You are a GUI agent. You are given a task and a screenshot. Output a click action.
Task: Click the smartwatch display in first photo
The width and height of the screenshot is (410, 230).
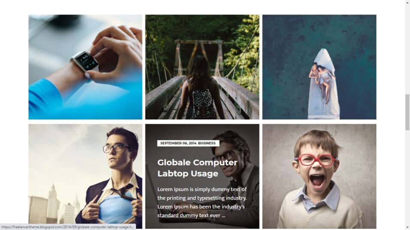click(87, 60)
